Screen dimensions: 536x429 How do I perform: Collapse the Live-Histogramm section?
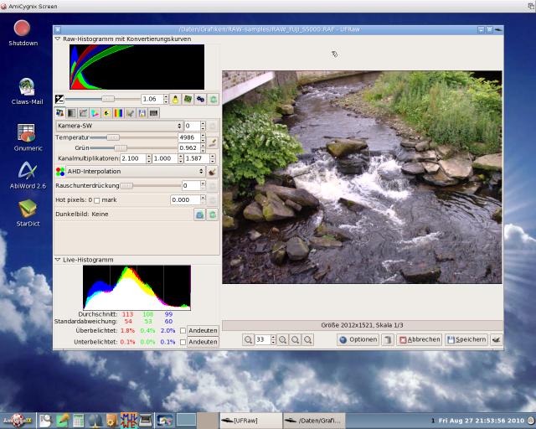(58, 260)
